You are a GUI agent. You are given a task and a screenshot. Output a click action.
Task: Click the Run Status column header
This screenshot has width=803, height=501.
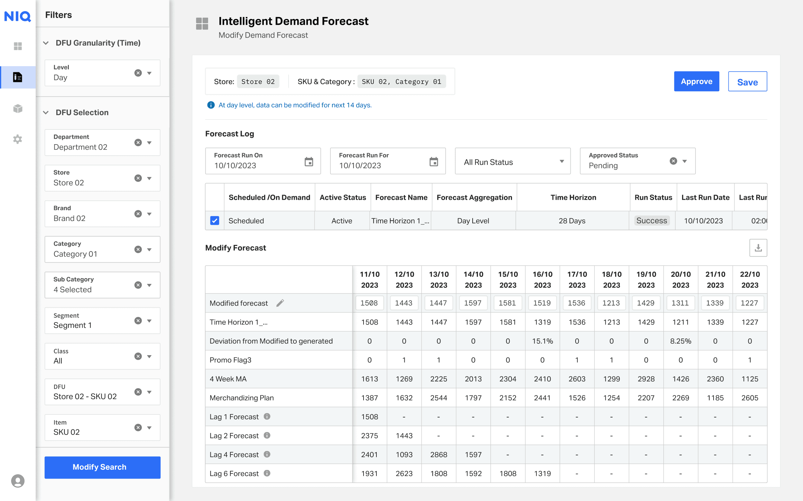653,198
